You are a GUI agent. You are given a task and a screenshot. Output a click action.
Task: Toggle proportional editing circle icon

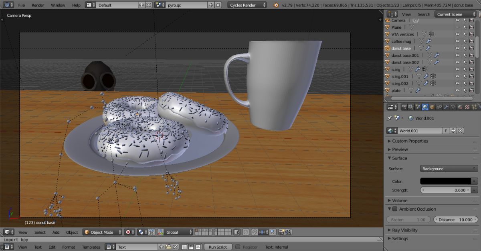[x=246, y=232]
